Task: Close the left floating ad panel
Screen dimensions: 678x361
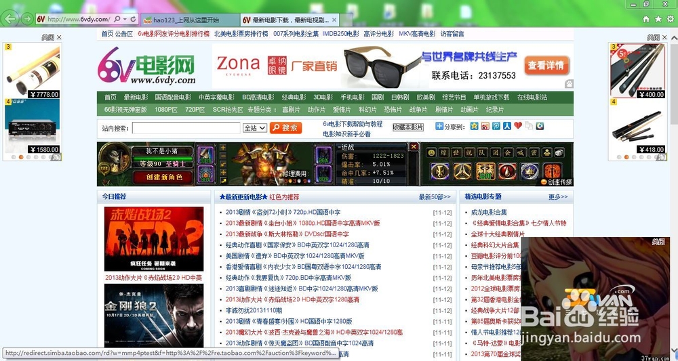Action: click(x=59, y=37)
